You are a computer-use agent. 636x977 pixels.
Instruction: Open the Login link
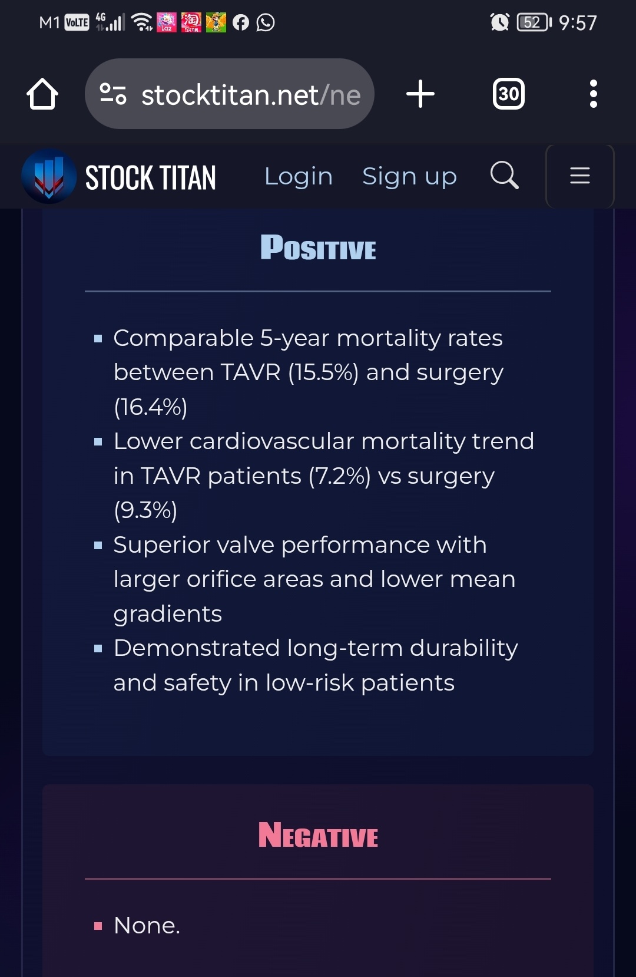pos(299,176)
